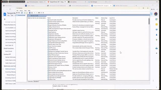This screenshot has height=90, width=161.
Task: Click the Stop Service square icon
Action: tap(39, 13)
